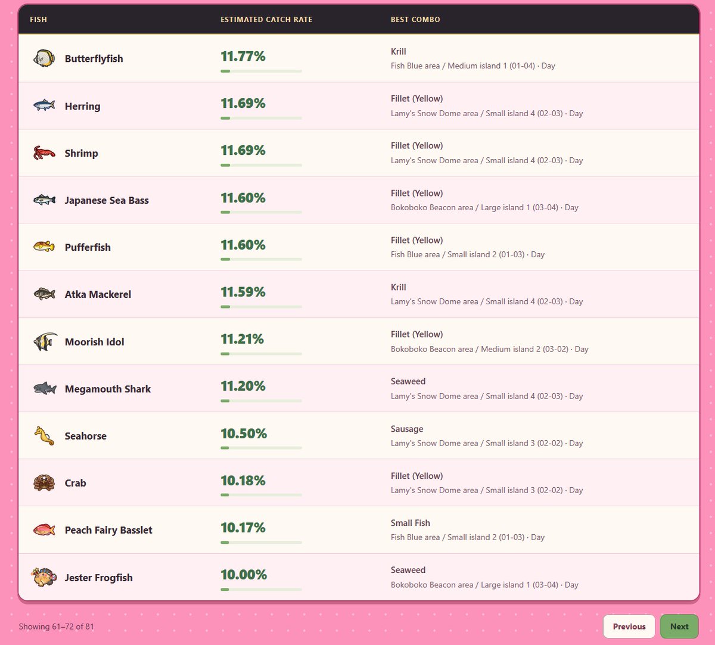The width and height of the screenshot is (715, 645).
Task: Select the Crab name
Action: tap(76, 483)
